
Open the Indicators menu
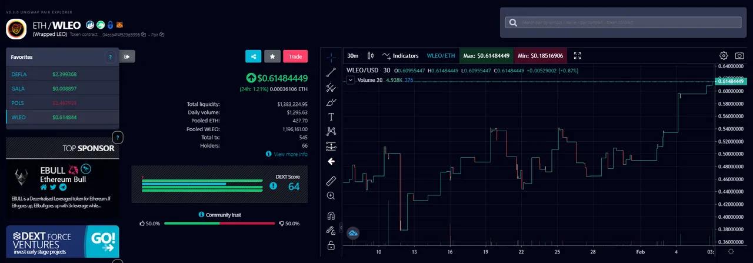coord(400,56)
